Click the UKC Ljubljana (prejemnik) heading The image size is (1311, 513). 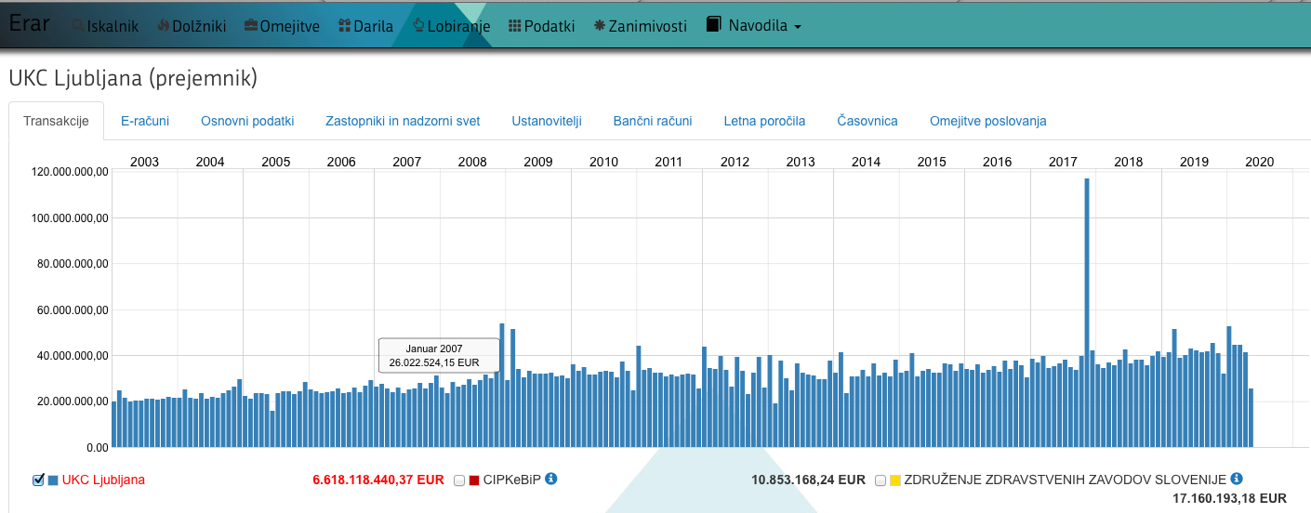(133, 79)
